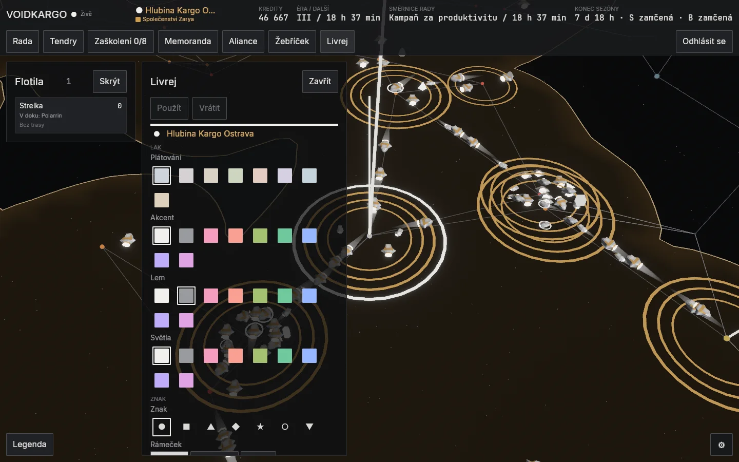Apply the livery with Použít

point(169,108)
